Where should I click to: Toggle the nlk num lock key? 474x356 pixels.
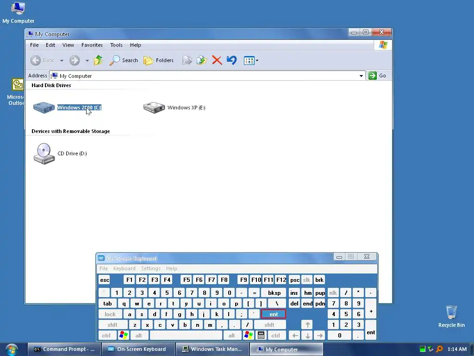[333, 293]
